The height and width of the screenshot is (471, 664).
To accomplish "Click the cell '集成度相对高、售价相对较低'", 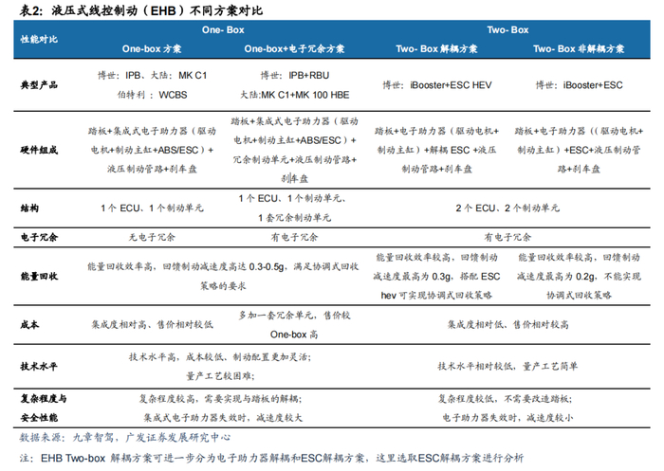I will [152, 325].
